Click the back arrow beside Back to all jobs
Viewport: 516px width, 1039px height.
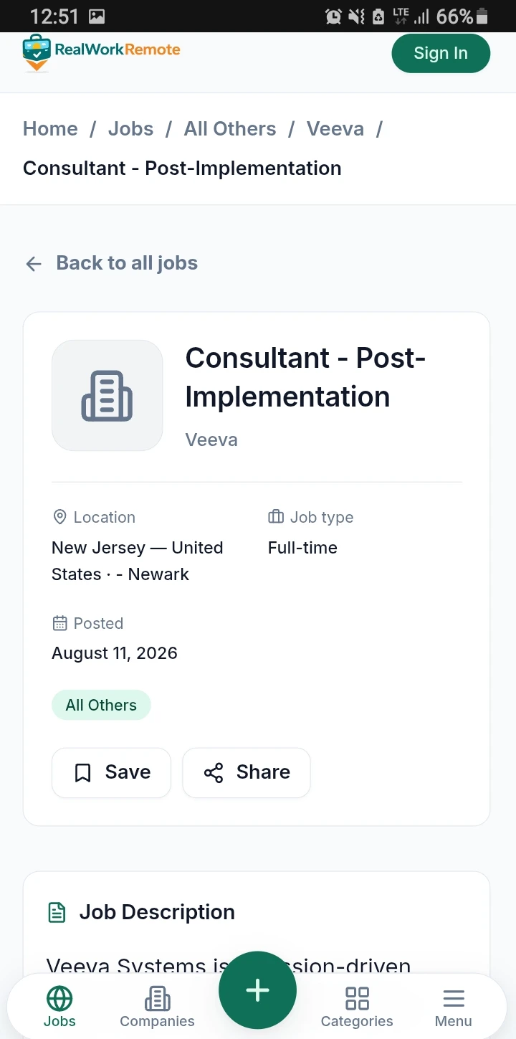[x=34, y=264]
